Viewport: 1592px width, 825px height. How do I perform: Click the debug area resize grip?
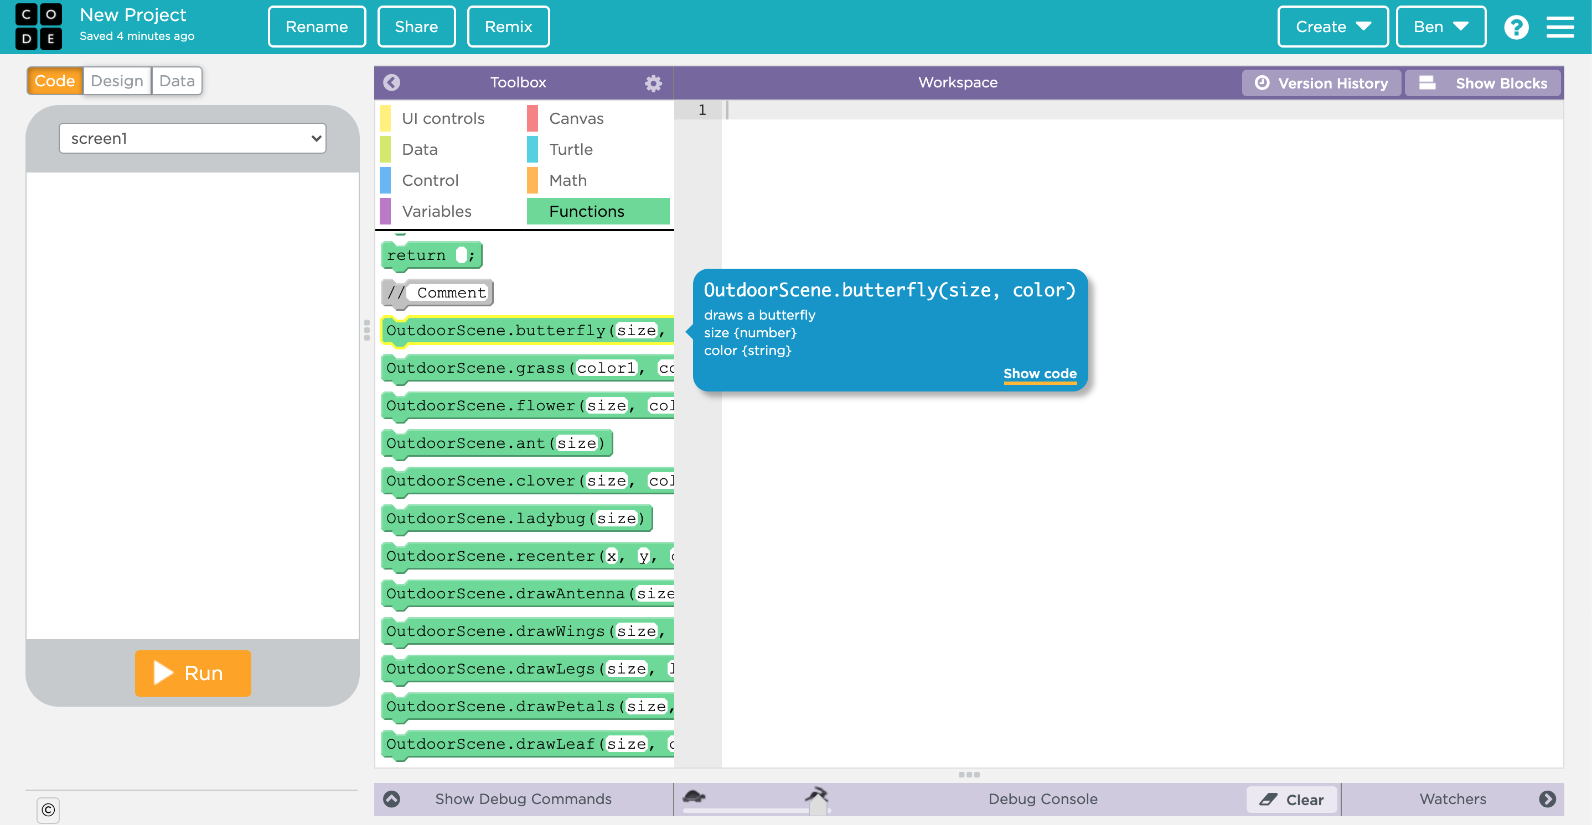tap(968, 774)
